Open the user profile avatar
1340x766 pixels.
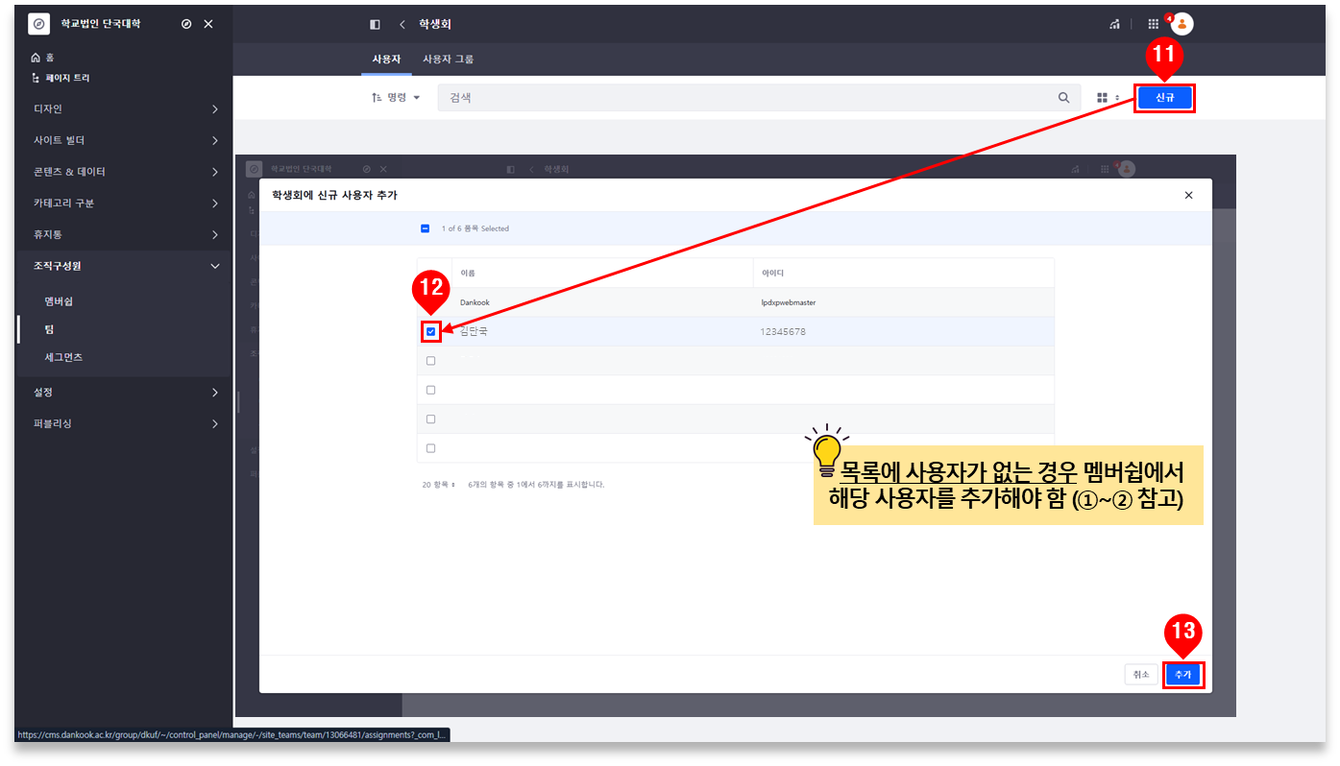coord(1182,24)
